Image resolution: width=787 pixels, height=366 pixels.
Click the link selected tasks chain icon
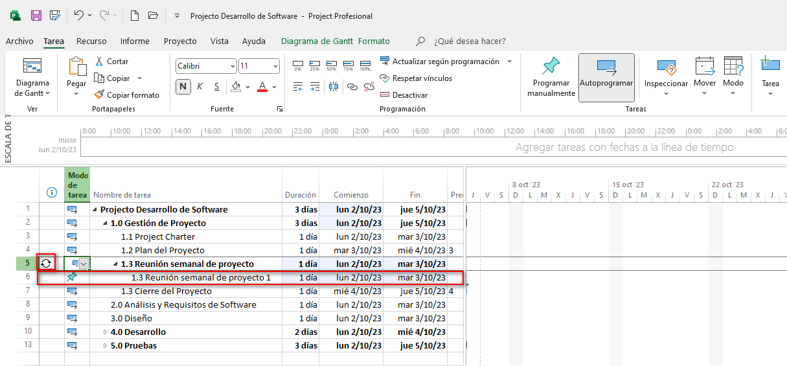pos(352,86)
